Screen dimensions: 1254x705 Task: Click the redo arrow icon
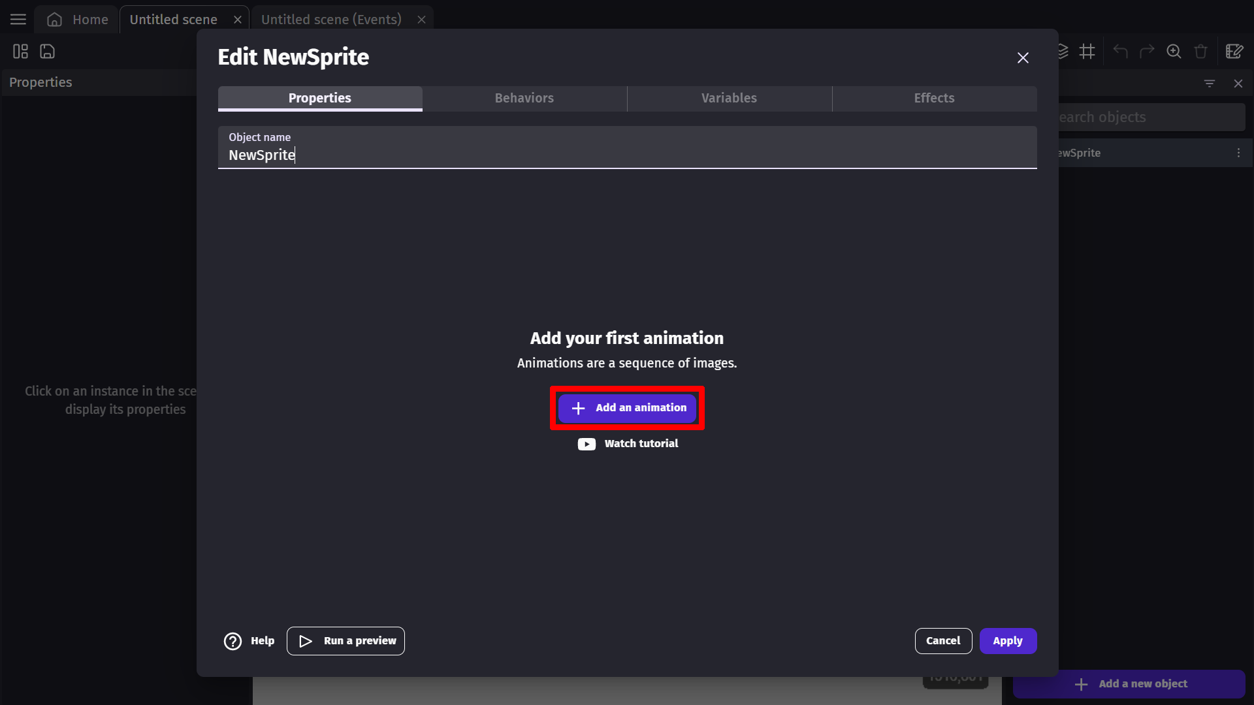[1147, 52]
